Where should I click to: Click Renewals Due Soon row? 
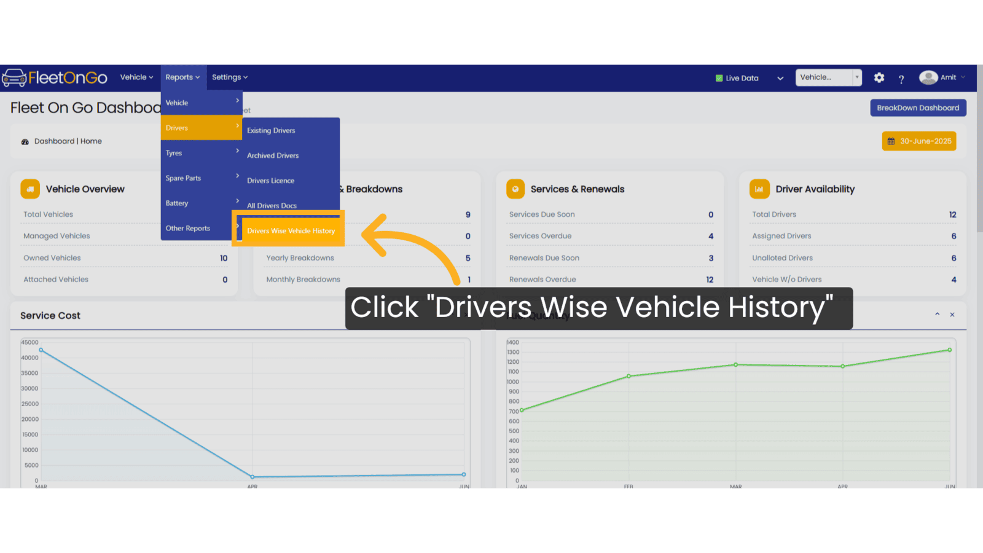(x=611, y=258)
